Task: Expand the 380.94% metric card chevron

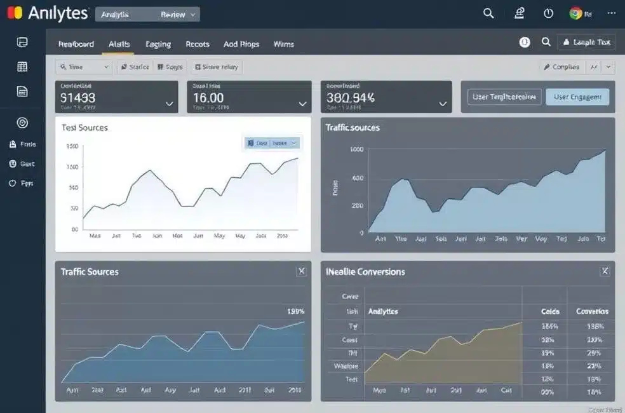Action: tap(443, 103)
